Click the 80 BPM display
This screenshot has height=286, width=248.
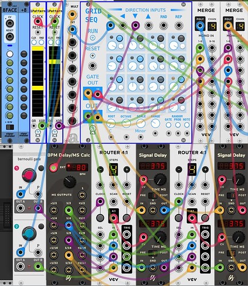point(77,168)
